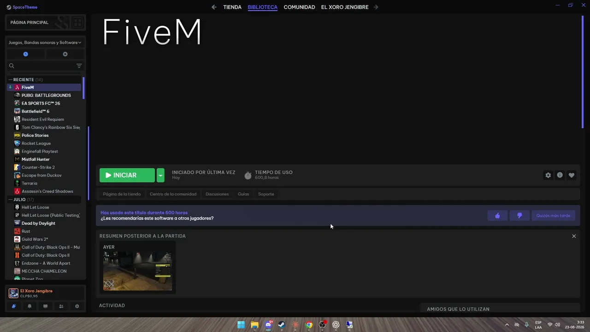Open File Explorer from the taskbar
Viewport: 590px width, 332px height.
(x=254, y=325)
